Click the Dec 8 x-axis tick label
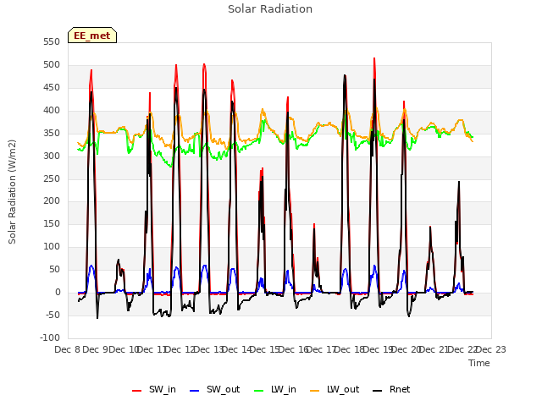 click(68, 349)
